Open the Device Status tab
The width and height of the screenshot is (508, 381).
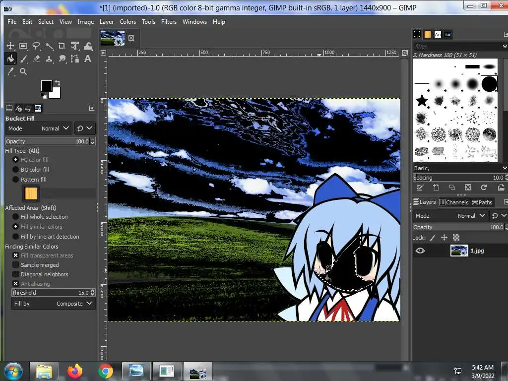(x=19, y=108)
